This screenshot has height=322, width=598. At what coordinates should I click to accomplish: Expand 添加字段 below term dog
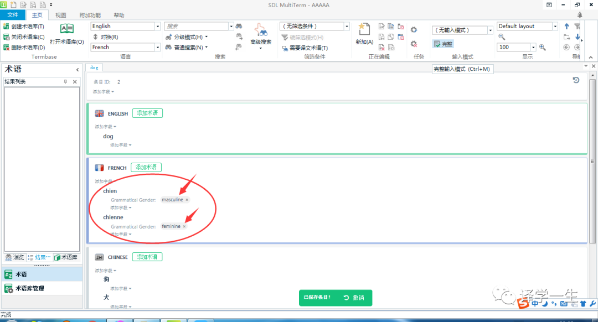[121, 145]
